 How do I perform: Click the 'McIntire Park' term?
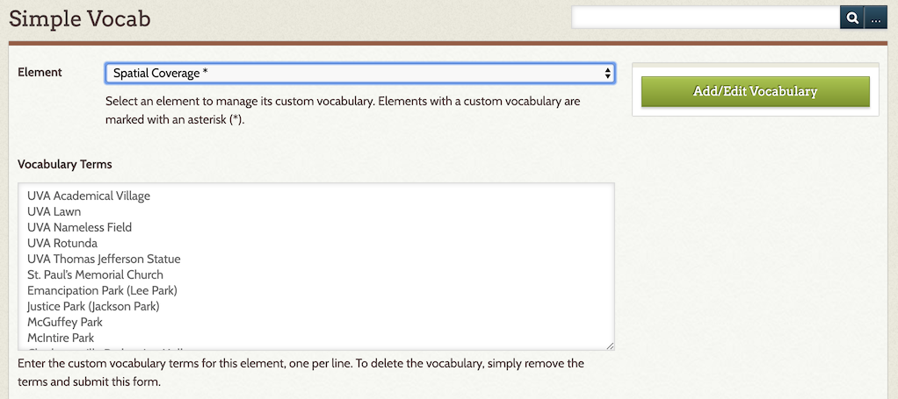tap(61, 338)
